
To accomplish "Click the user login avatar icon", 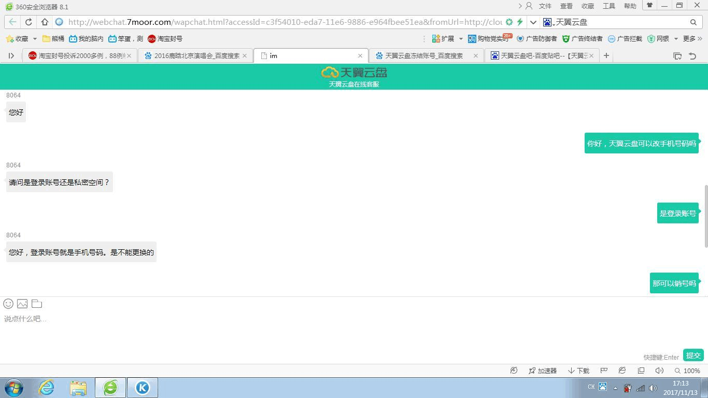I will [x=529, y=6].
